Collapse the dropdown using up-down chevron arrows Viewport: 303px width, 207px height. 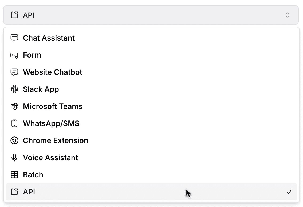tap(287, 15)
